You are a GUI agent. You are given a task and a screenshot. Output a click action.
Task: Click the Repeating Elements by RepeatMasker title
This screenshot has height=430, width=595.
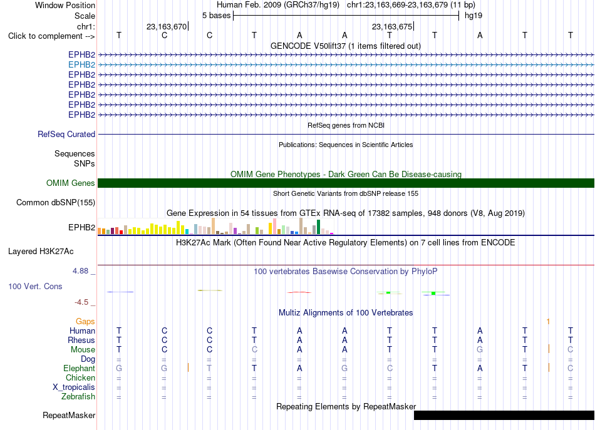coord(346,406)
